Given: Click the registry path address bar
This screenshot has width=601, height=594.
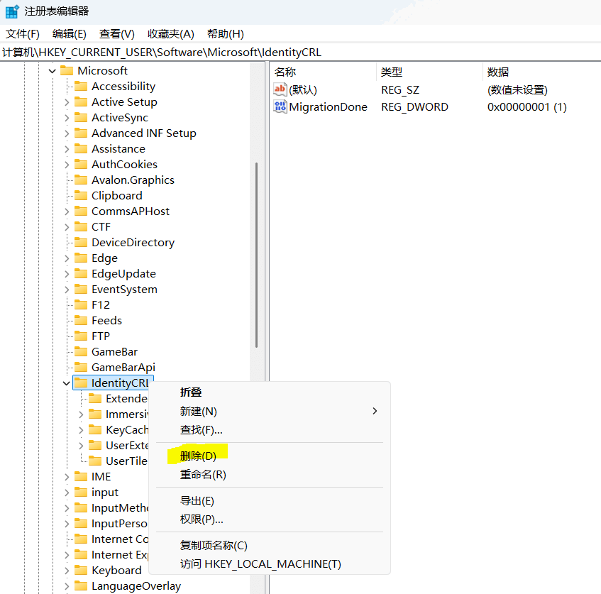Looking at the screenshot, I should click(298, 53).
